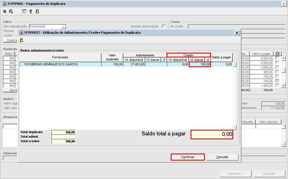Click Confirmar in the FCPFP037 dialog
Viewport: 288px width, 179px height.
pos(187,157)
